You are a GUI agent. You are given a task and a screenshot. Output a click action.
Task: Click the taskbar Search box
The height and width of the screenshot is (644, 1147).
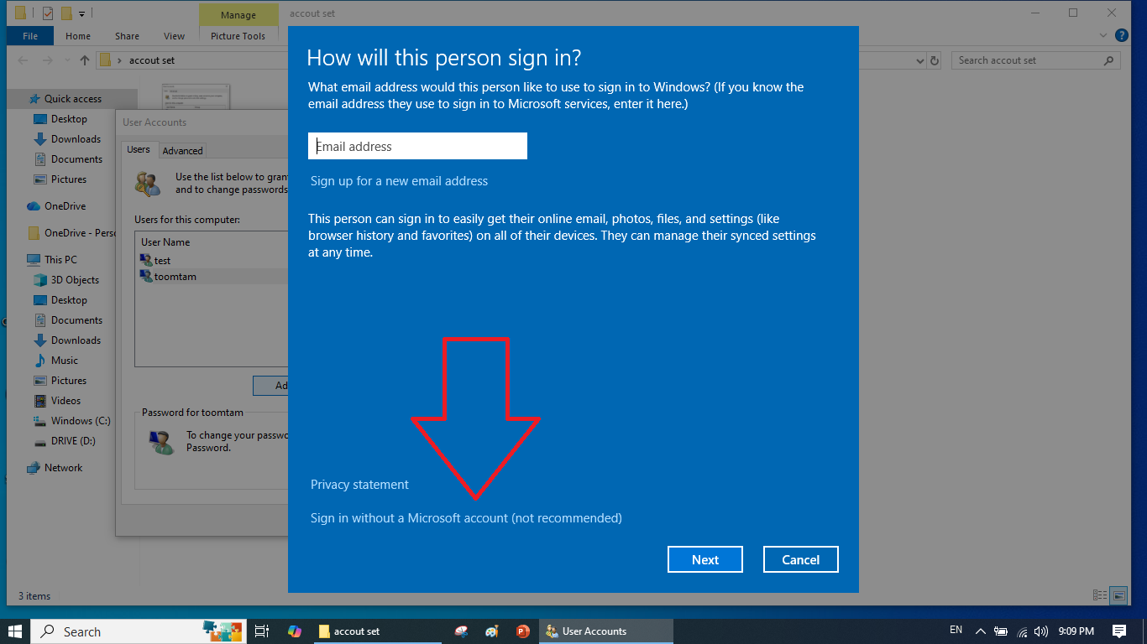point(139,631)
